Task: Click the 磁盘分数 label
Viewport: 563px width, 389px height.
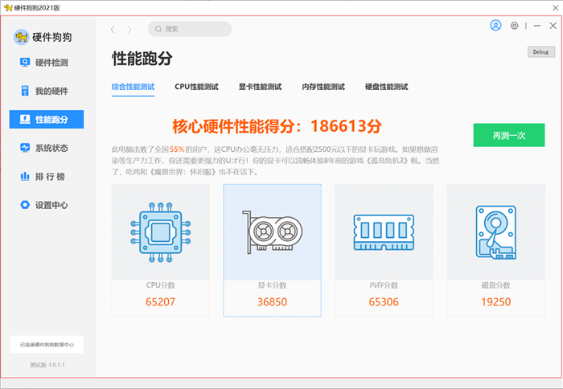Action: pyautogui.click(x=496, y=285)
